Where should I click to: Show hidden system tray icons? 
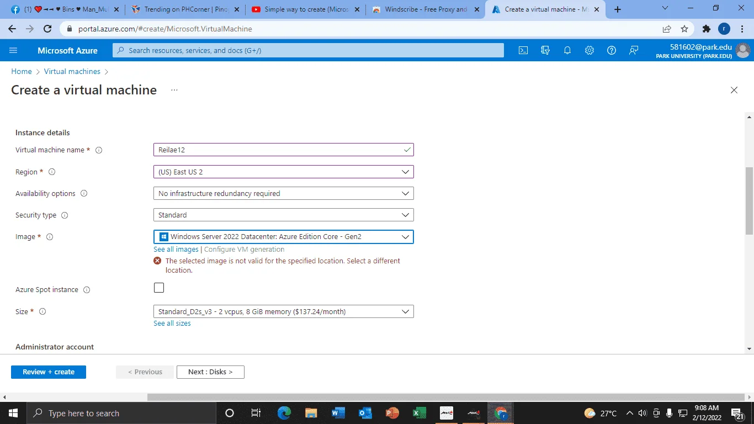point(629,413)
